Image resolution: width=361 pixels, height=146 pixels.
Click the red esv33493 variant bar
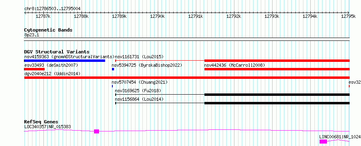(x=34, y=69)
